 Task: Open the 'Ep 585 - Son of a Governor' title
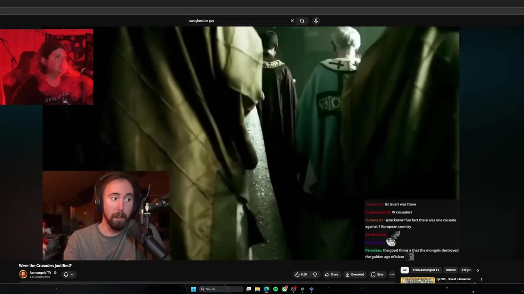454,279
